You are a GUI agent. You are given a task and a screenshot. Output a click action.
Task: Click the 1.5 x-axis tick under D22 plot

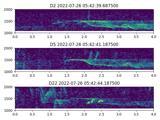click(x=67, y=114)
